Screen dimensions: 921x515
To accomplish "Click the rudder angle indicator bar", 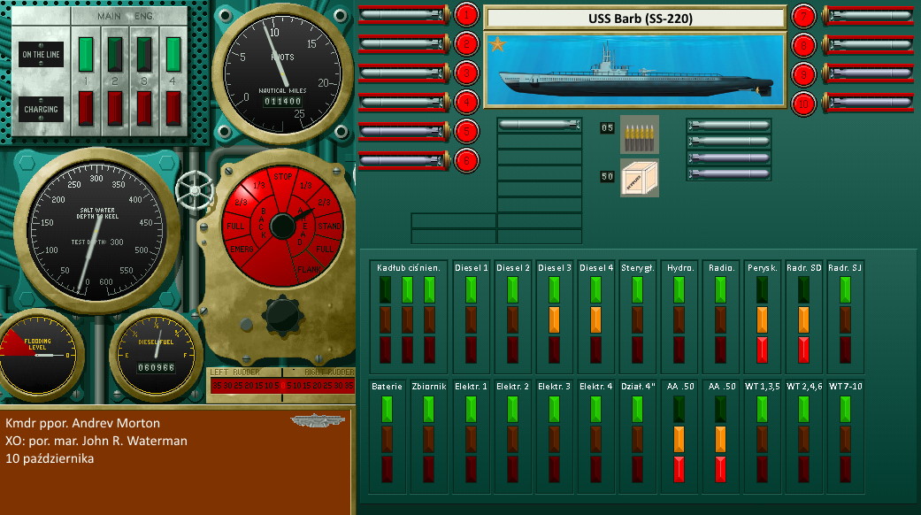I will pyautogui.click(x=280, y=386).
